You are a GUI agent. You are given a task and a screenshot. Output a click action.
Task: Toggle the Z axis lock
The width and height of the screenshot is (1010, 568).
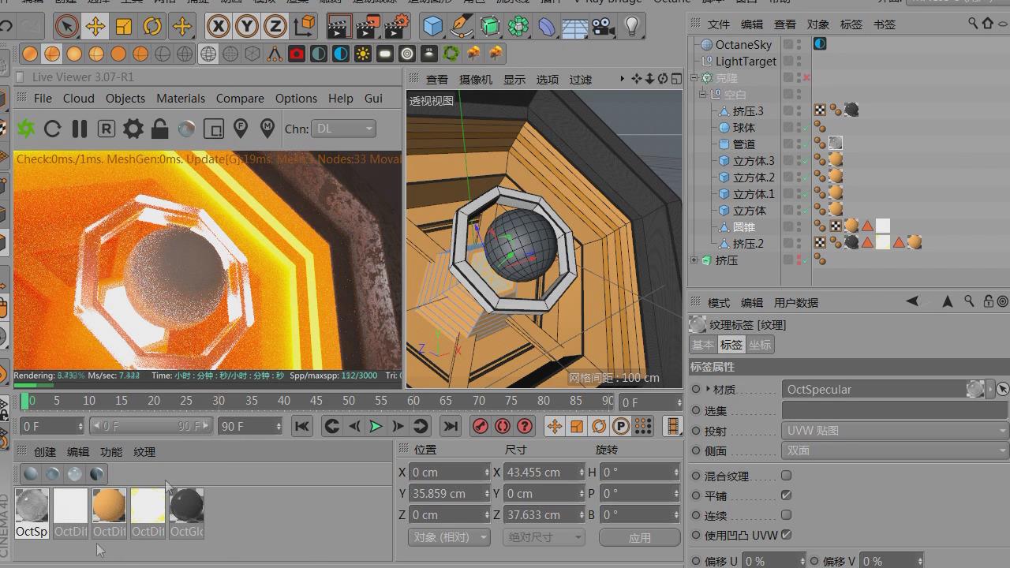tap(275, 26)
